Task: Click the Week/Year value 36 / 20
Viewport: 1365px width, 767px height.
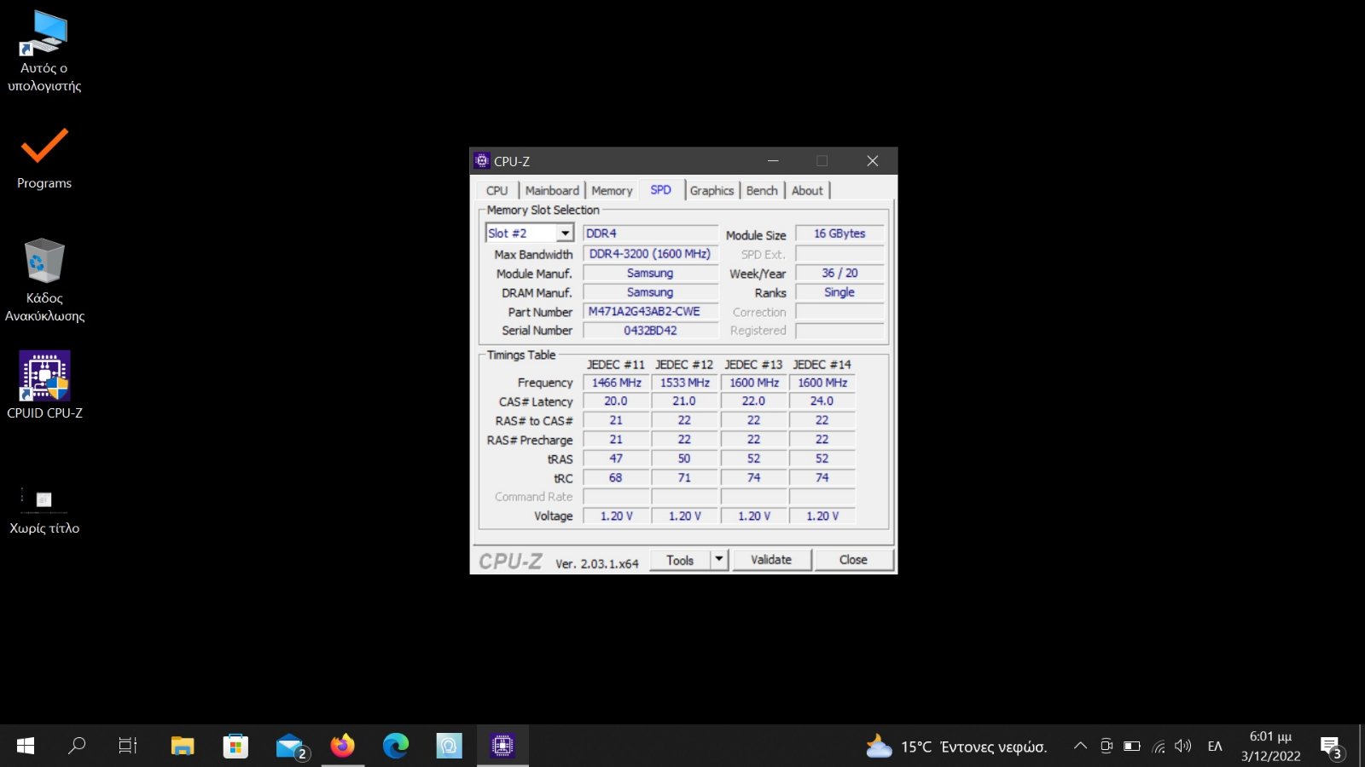Action: 839,273
